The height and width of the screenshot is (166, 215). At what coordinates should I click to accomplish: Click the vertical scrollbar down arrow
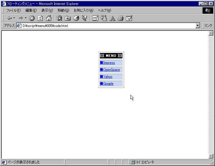pos(211,156)
